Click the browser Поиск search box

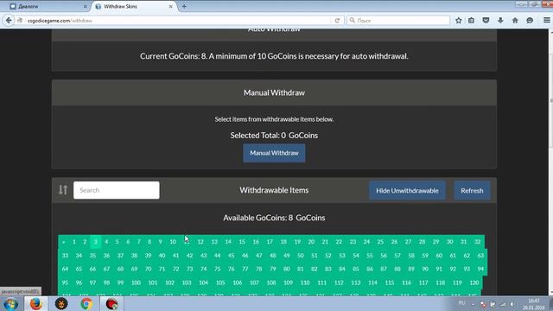tap(398, 21)
